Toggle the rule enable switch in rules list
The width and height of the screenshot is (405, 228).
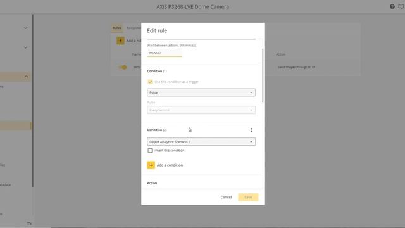(122, 67)
